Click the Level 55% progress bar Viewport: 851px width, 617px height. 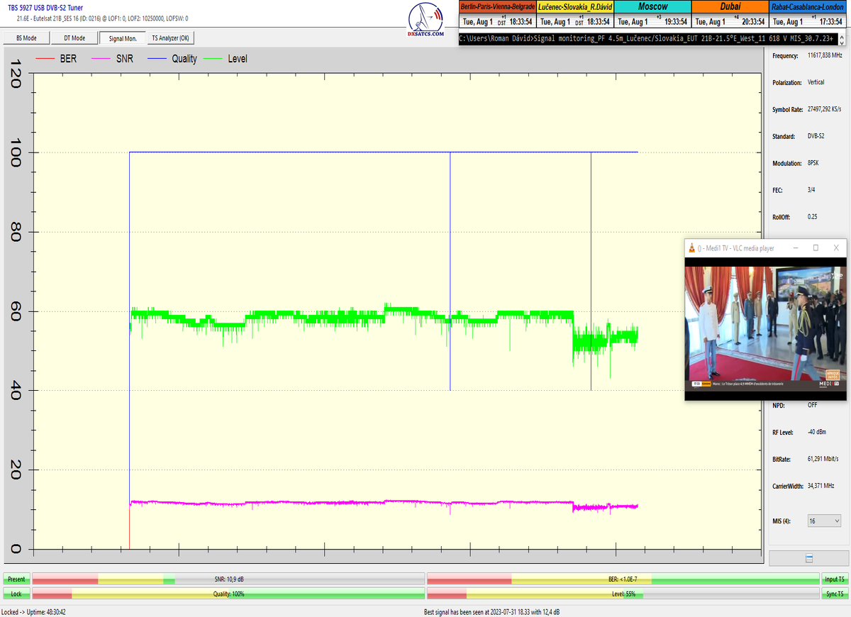point(623,594)
